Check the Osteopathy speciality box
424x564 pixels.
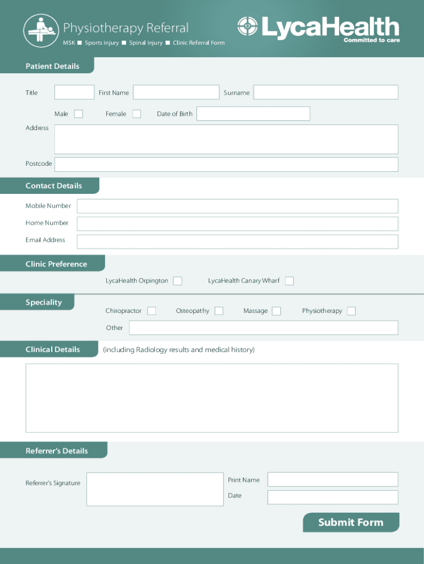(x=219, y=311)
